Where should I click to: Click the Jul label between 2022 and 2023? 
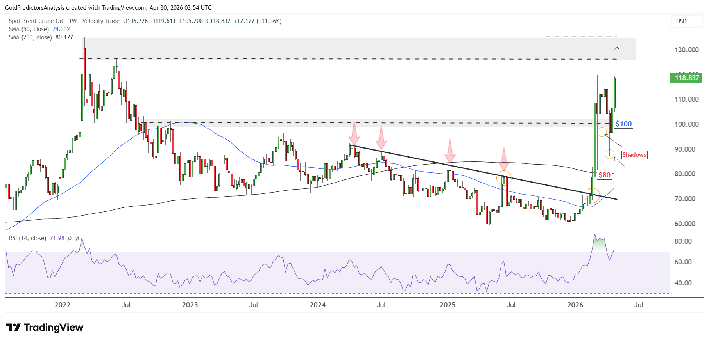126,305
